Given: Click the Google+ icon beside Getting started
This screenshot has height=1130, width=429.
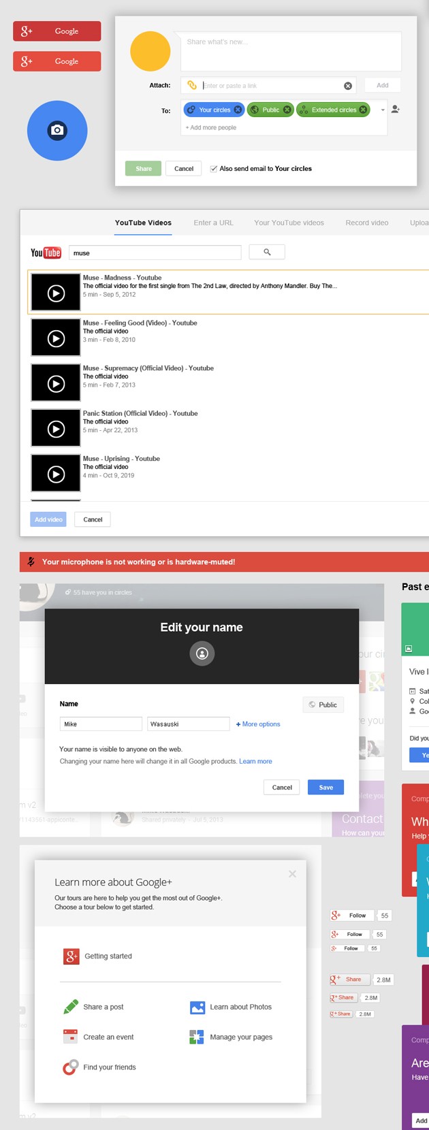Looking at the screenshot, I should (x=71, y=956).
